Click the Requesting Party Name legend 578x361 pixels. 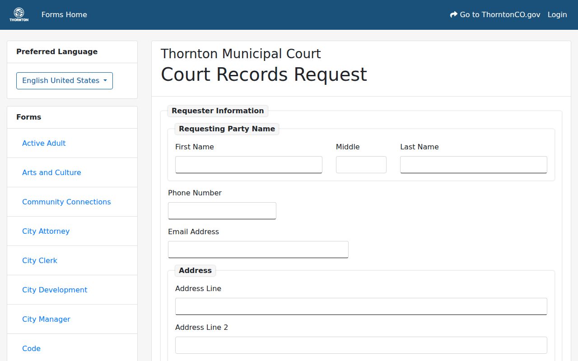[x=227, y=129]
